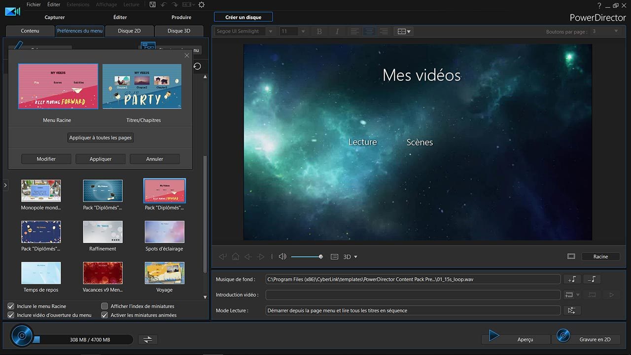Align text left in menu editor

point(354,31)
